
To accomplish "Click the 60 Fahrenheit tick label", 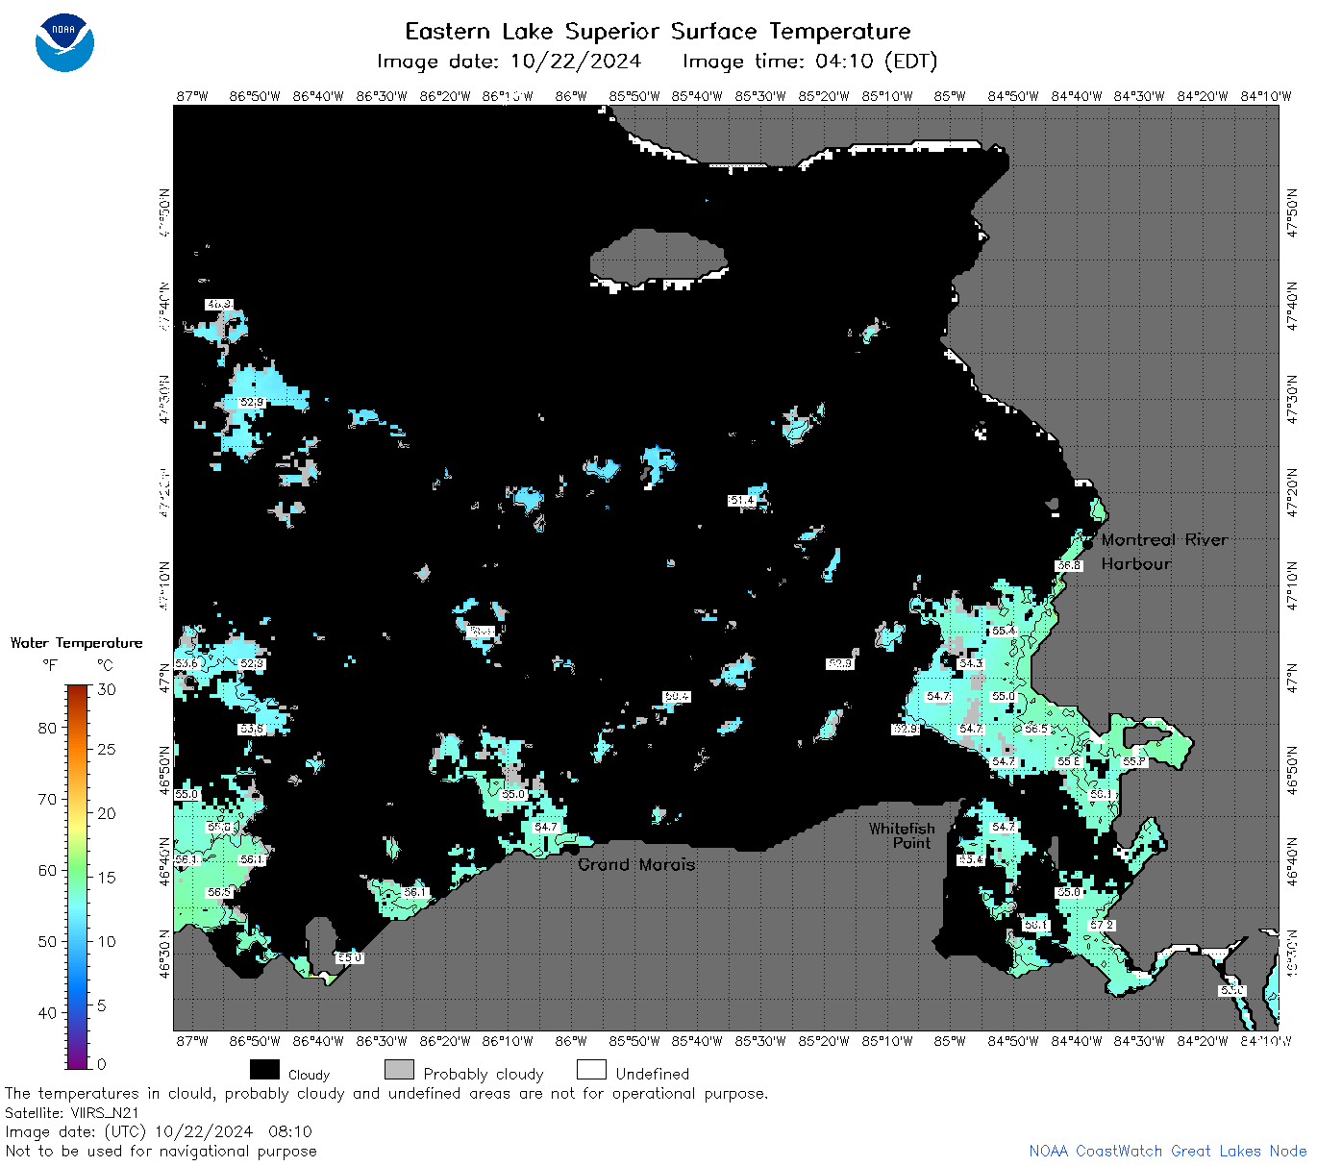I will (47, 870).
